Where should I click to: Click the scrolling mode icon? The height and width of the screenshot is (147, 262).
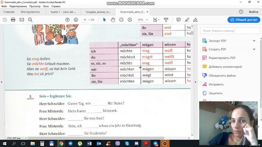[166, 20]
